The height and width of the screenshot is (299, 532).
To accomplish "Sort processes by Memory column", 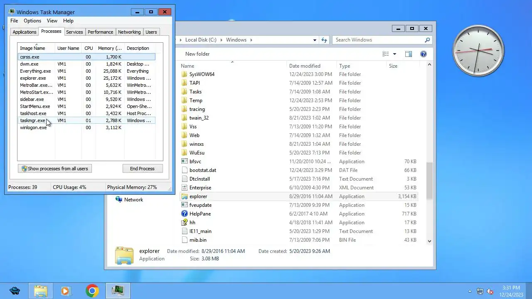I will click(110, 48).
